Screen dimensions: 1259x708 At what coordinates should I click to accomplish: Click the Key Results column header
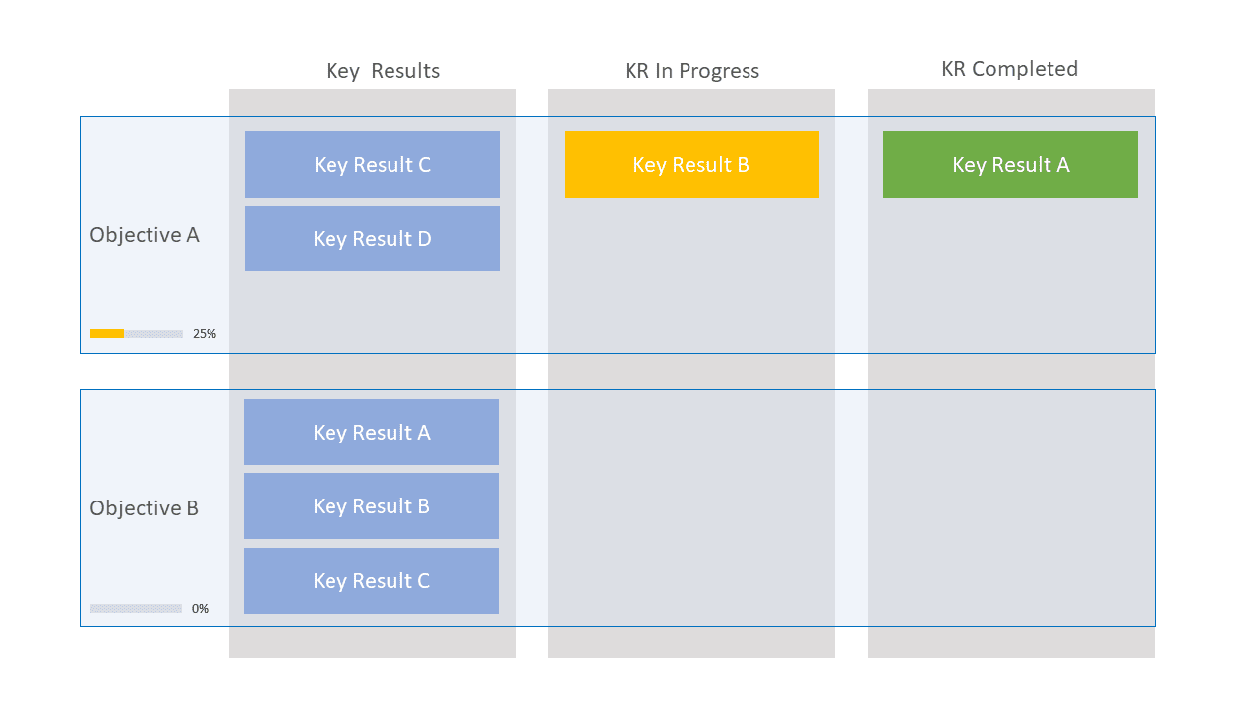point(383,71)
